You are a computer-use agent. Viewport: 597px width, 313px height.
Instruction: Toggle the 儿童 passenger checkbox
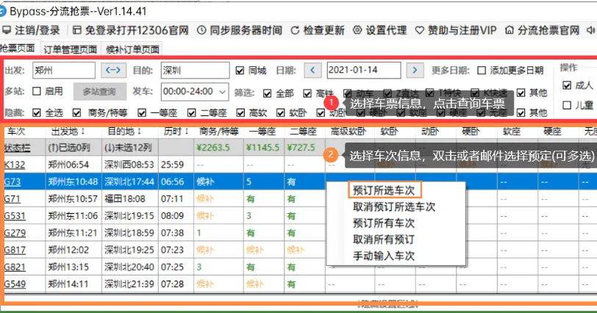click(567, 105)
